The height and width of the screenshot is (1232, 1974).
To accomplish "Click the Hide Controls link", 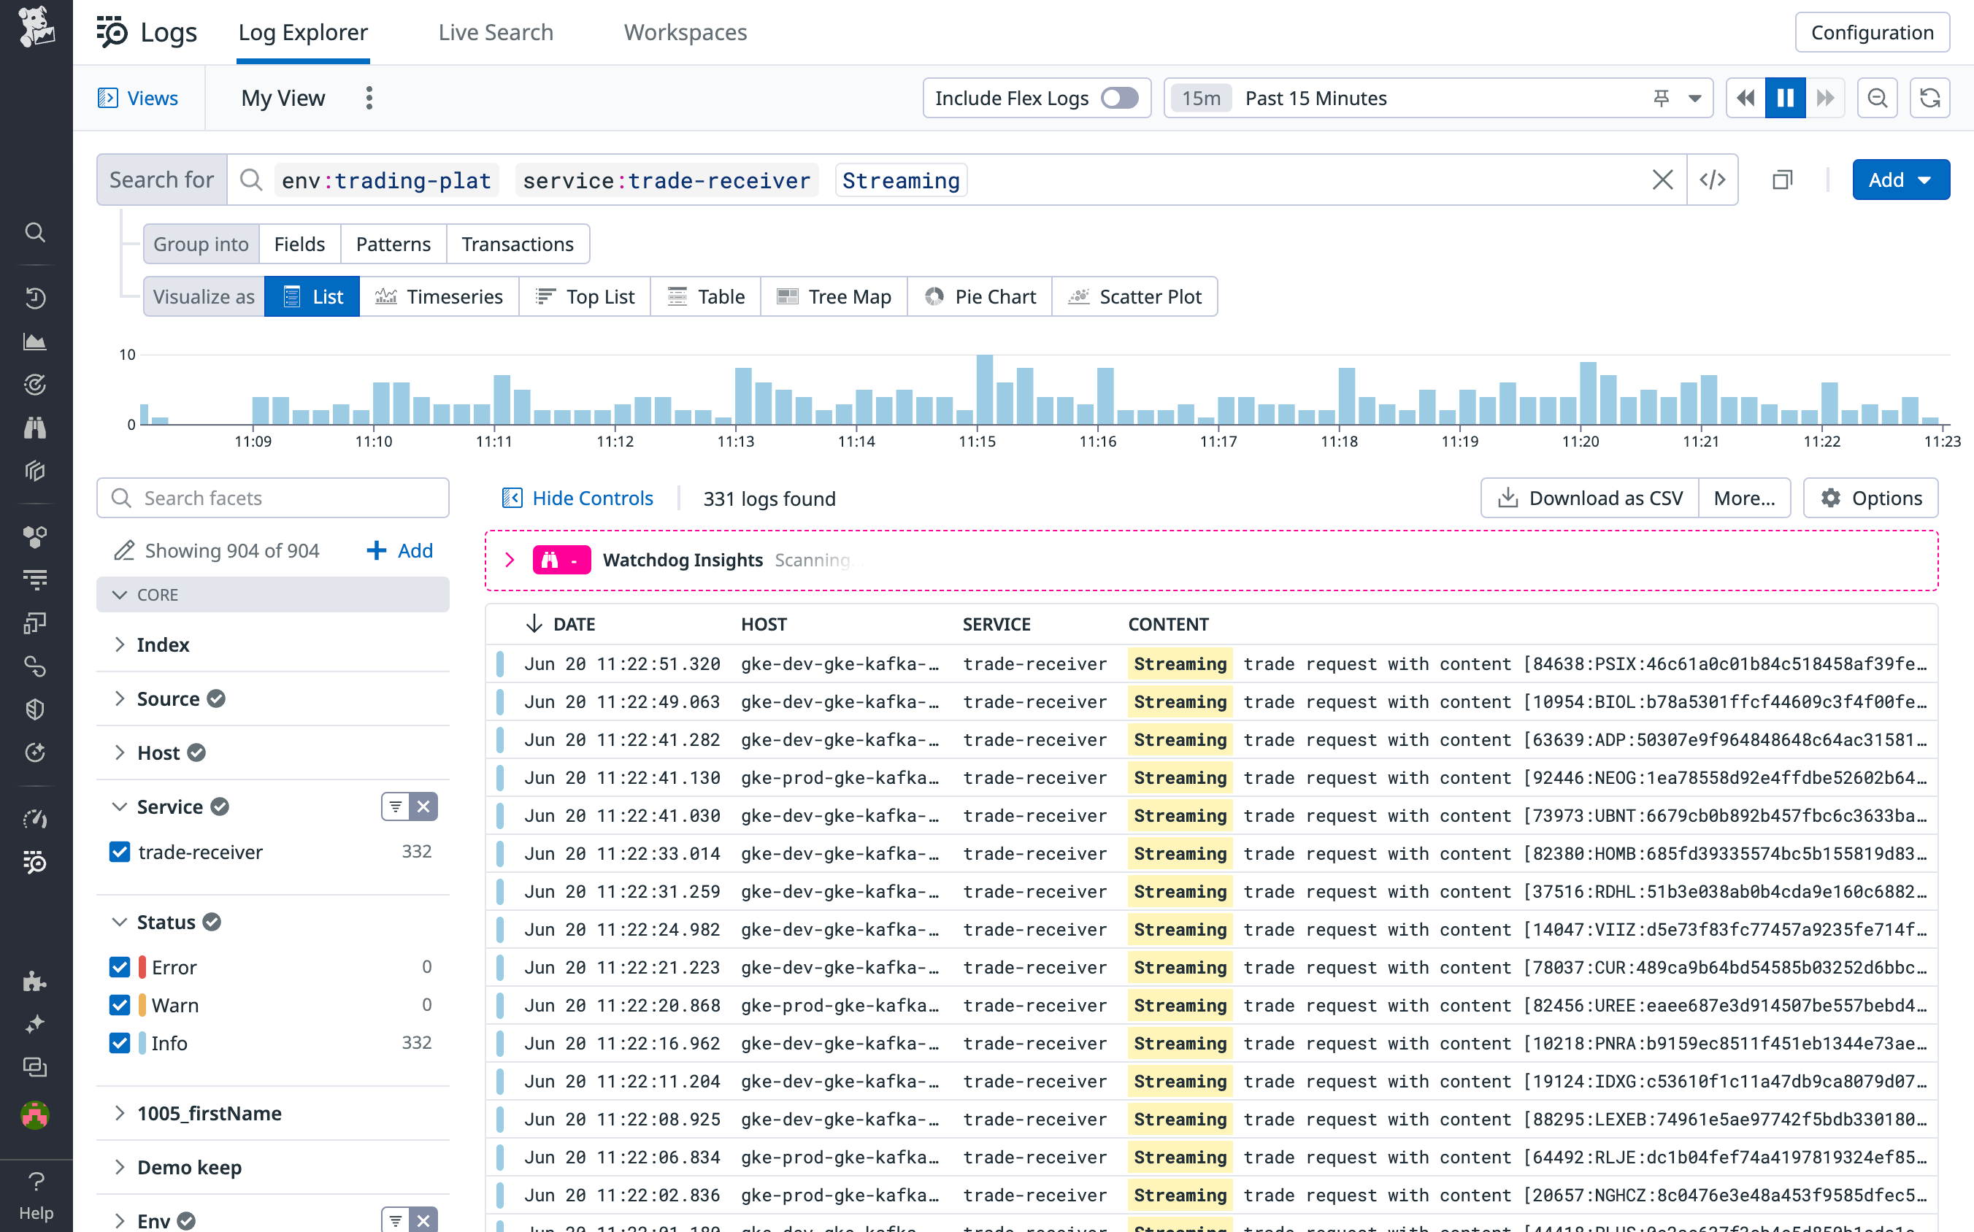I will [592, 498].
